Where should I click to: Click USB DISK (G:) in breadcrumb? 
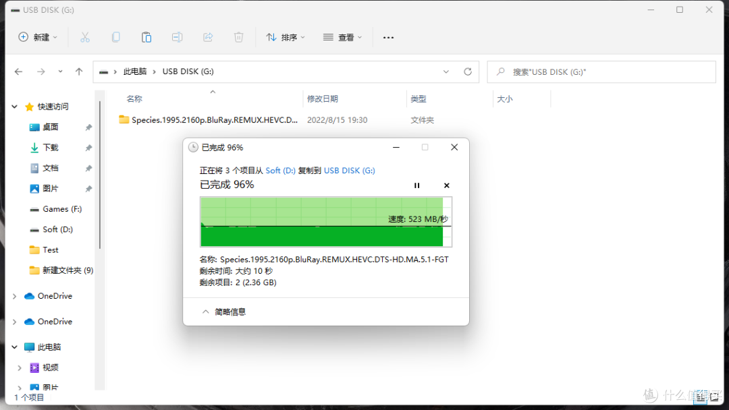coord(188,71)
